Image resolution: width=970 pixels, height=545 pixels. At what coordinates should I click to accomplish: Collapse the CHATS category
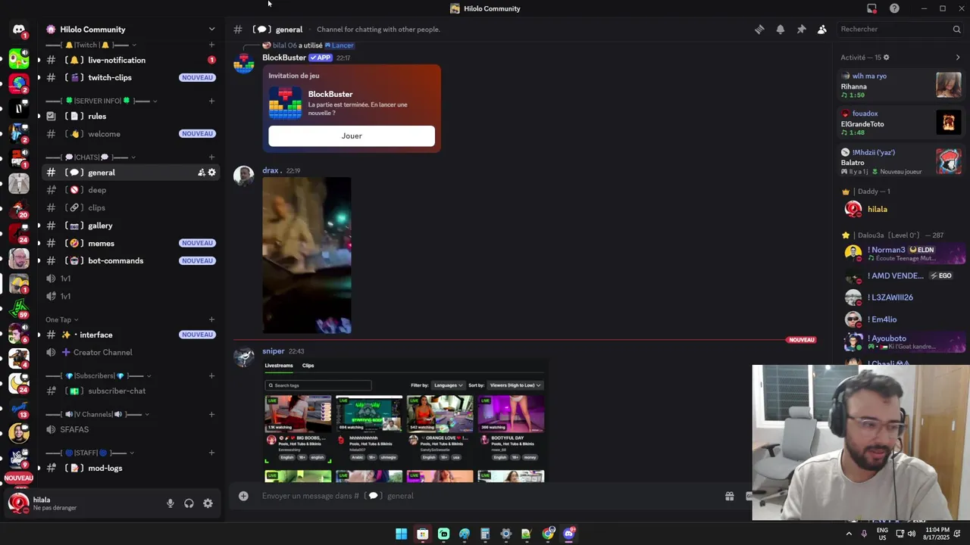(x=91, y=157)
